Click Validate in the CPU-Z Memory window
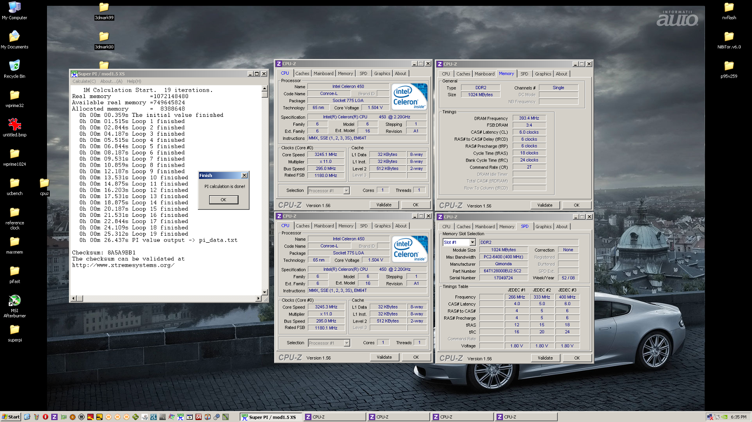Image resolution: width=752 pixels, height=422 pixels. point(545,205)
